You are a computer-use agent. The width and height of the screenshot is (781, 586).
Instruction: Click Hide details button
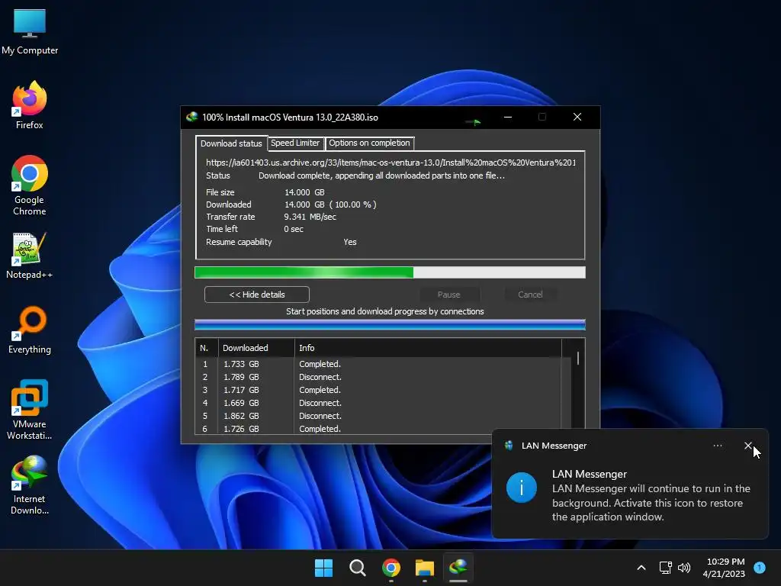pyautogui.click(x=256, y=295)
